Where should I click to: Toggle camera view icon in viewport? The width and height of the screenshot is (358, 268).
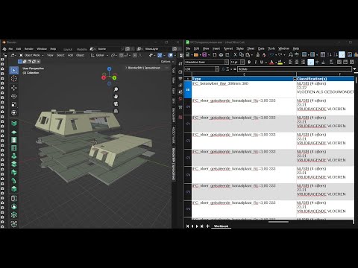[116, 103]
